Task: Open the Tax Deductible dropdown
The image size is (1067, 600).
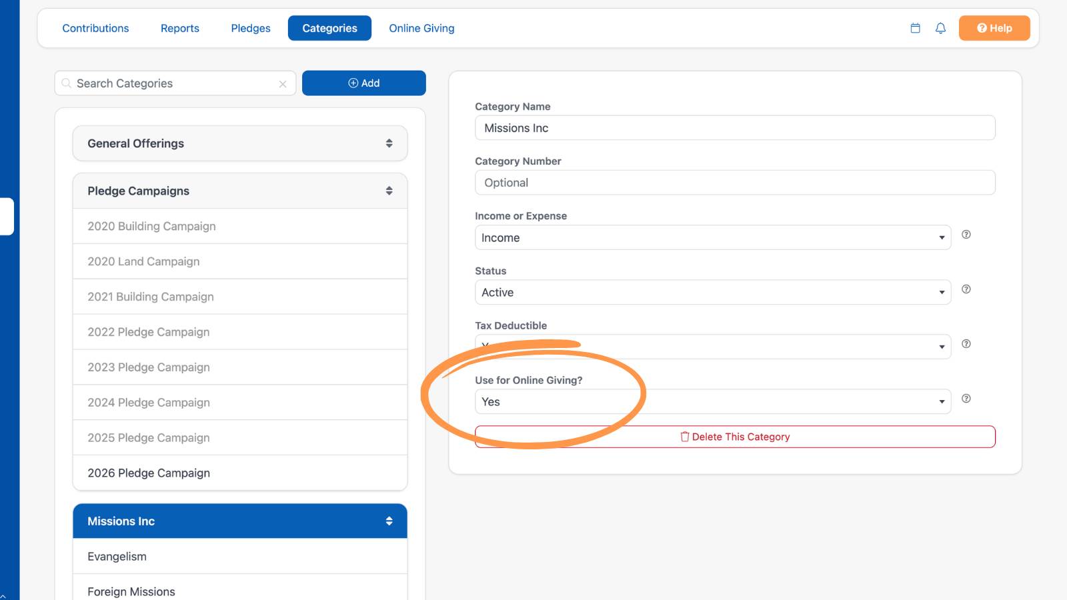Action: coord(713,347)
